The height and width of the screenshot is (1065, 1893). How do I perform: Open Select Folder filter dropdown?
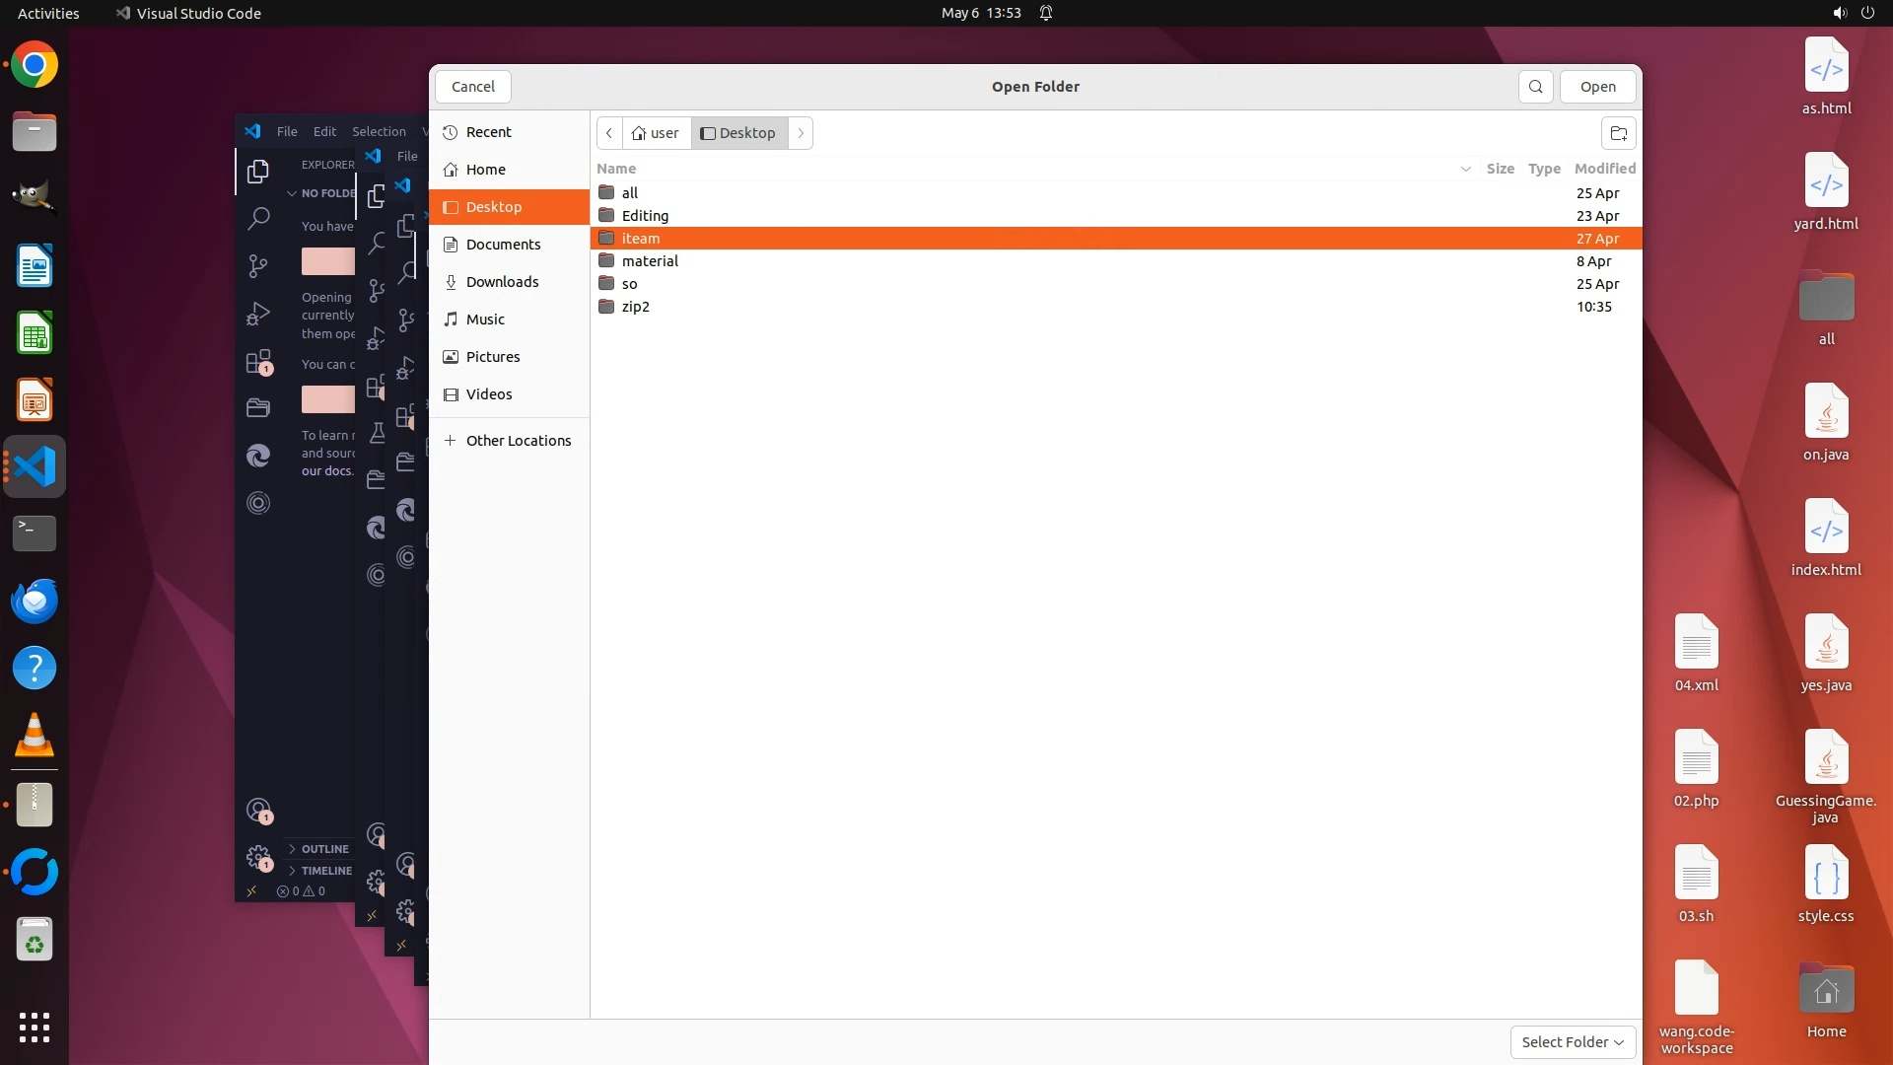pos(1573,1041)
